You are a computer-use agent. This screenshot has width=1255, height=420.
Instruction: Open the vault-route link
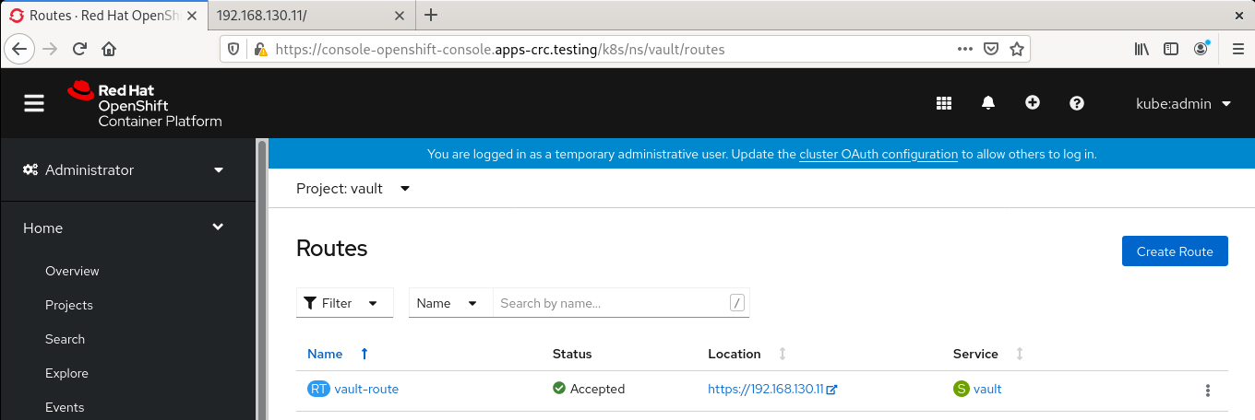pos(366,389)
